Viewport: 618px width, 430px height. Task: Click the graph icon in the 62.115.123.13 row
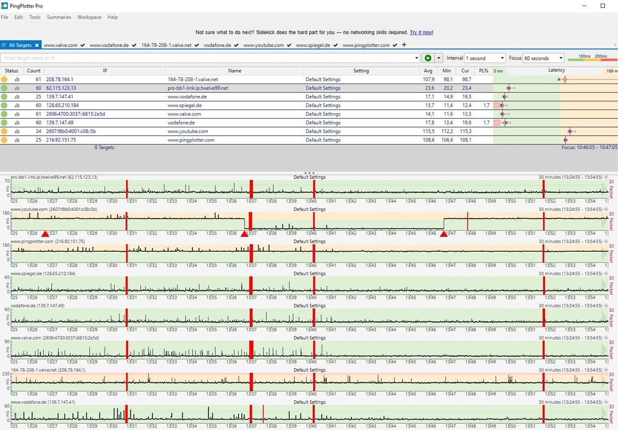[x=17, y=88]
